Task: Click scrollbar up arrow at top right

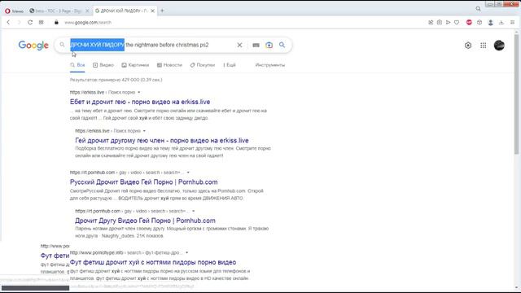Action: pyautogui.click(x=516, y=33)
